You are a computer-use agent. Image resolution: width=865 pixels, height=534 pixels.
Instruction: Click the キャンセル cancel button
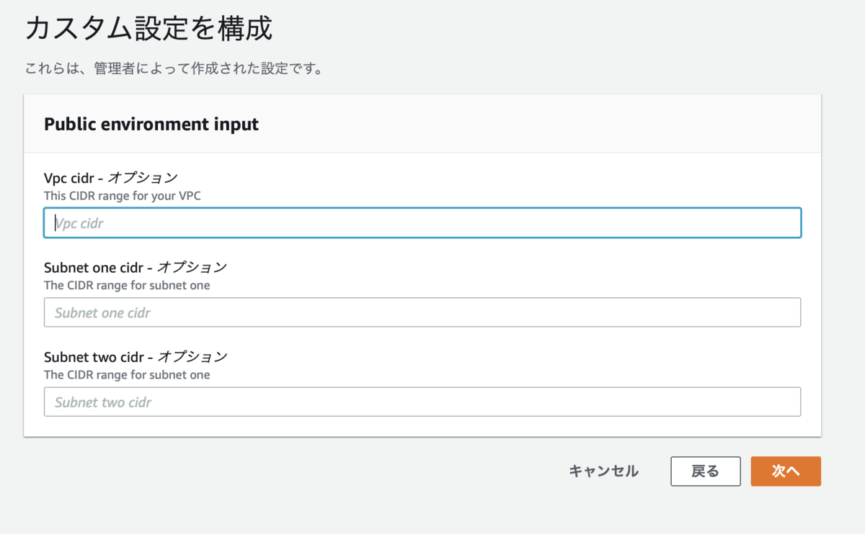603,471
